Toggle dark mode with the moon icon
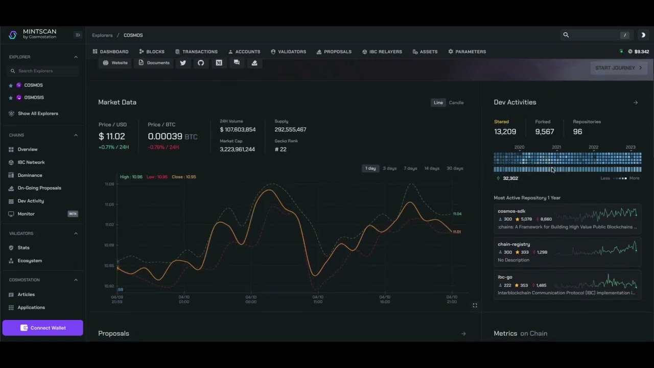The image size is (654, 368). pos(643,35)
